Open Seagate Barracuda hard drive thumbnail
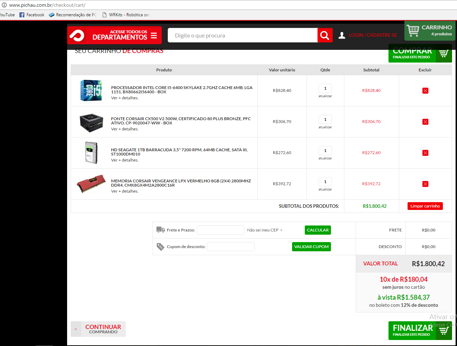 (x=91, y=153)
